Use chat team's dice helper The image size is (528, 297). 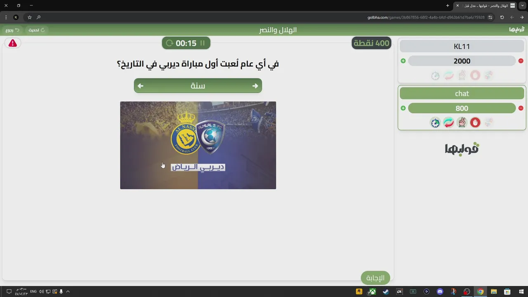click(x=488, y=123)
